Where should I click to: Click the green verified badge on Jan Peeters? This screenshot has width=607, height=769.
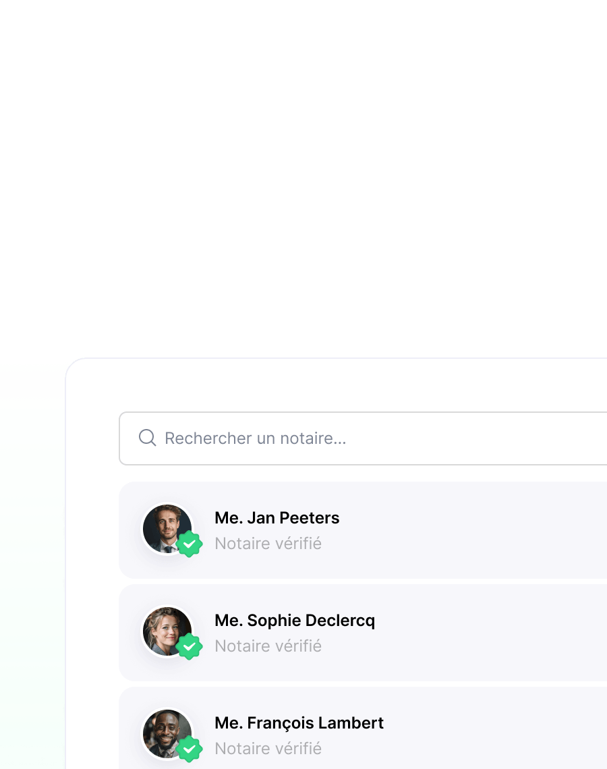coord(190,544)
